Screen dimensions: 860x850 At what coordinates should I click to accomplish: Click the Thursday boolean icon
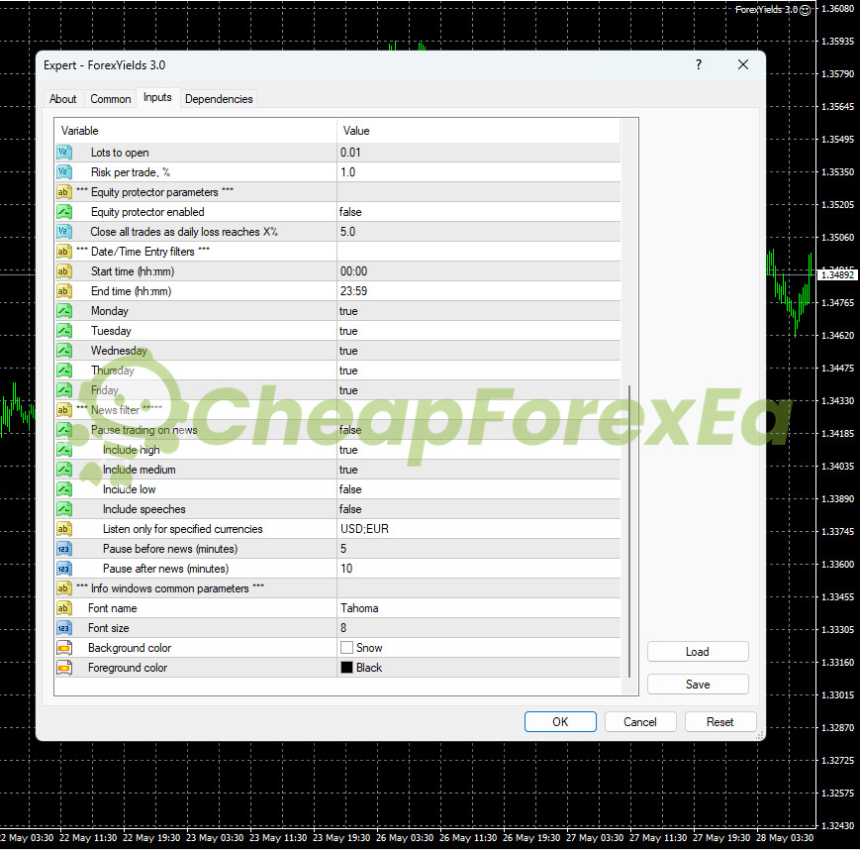coord(64,371)
